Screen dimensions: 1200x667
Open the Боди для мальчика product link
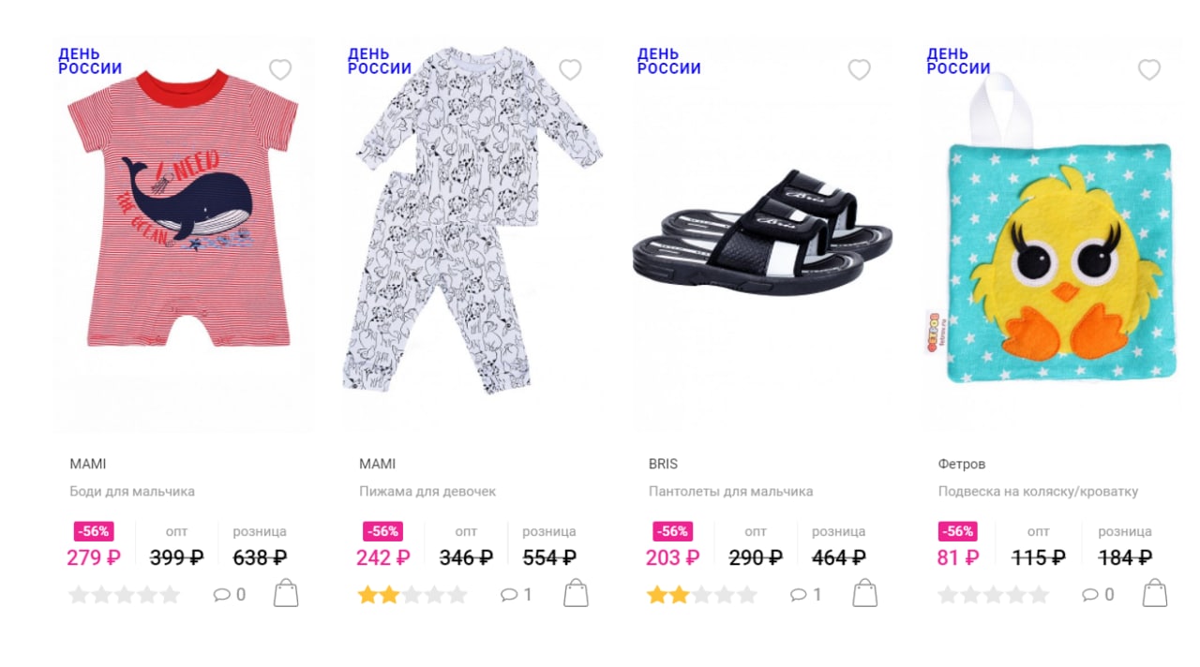[x=132, y=491]
